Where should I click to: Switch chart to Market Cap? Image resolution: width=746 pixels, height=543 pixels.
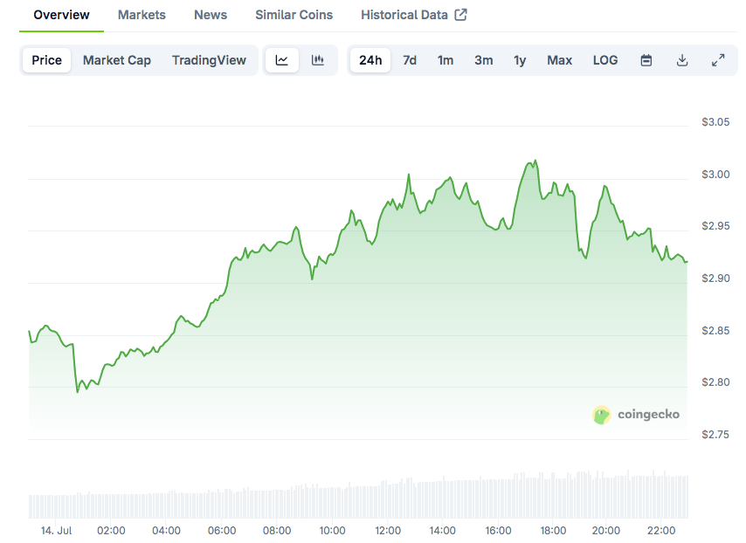(117, 60)
